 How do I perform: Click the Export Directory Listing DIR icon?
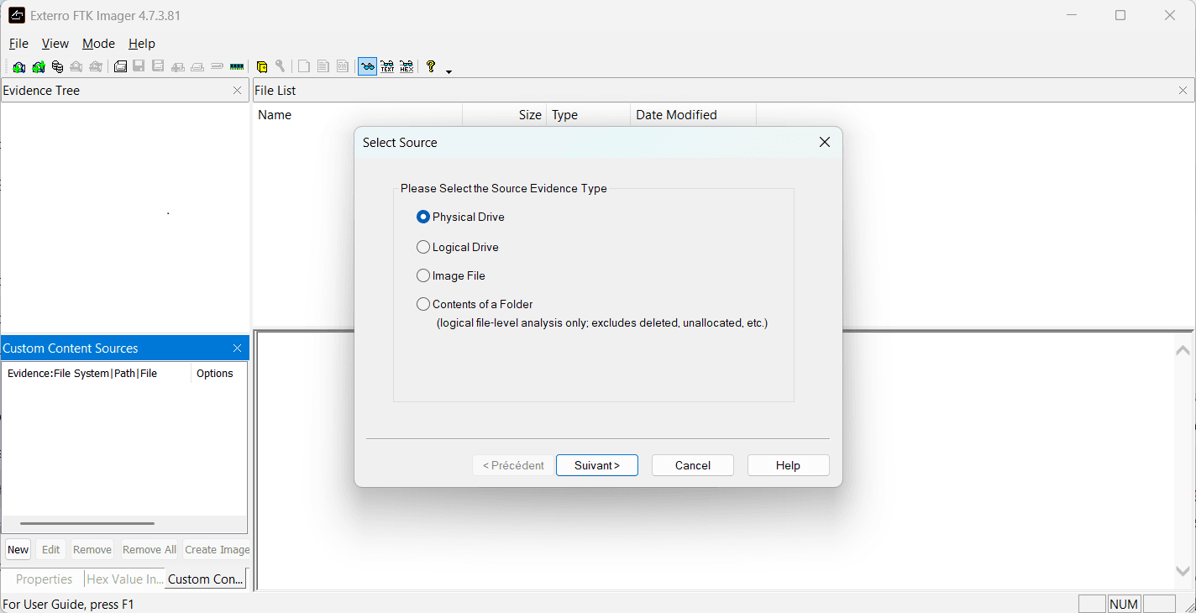coord(343,66)
